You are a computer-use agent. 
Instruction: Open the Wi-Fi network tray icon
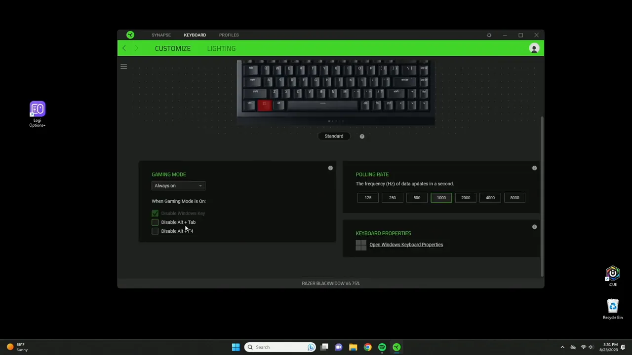click(x=584, y=347)
